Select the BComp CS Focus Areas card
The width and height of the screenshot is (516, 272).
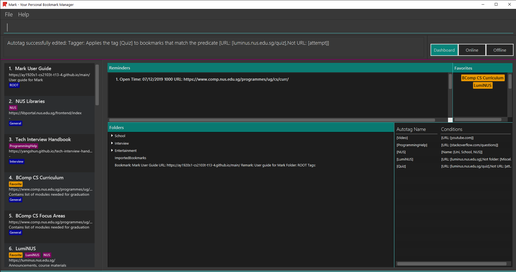49,227
